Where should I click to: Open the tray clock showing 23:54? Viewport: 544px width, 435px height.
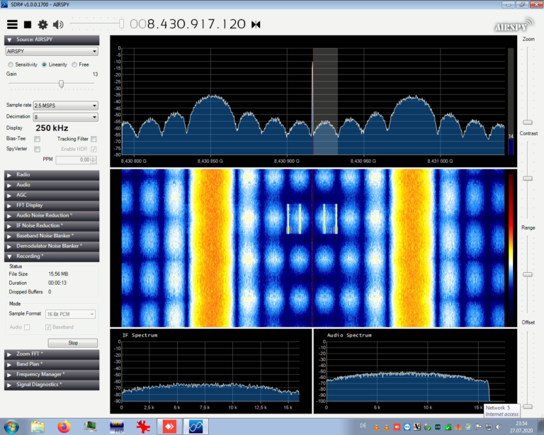pos(521,427)
